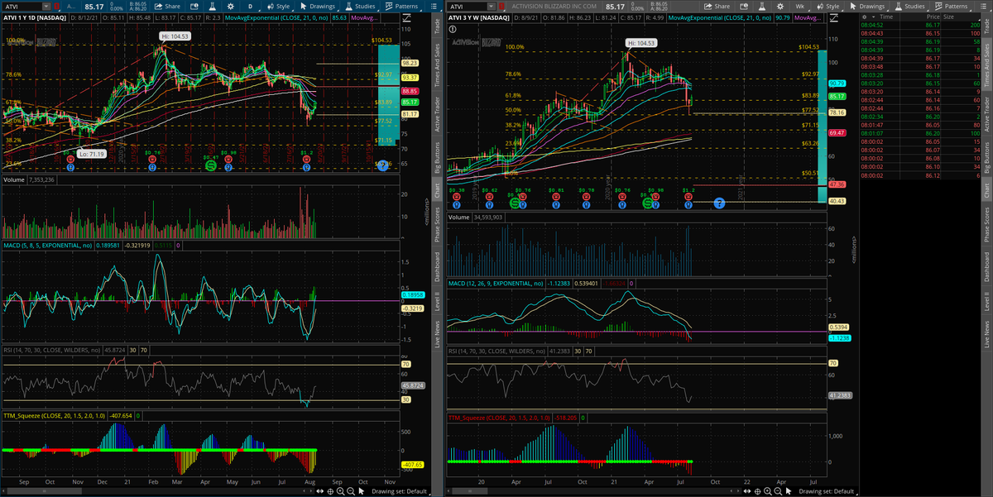
Task: Click Share button on left chart
Action: point(168,7)
